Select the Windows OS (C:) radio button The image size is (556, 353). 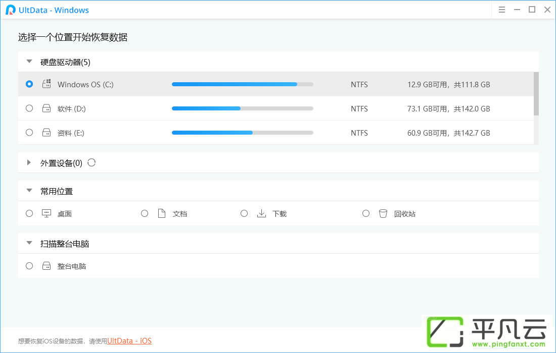click(x=29, y=84)
